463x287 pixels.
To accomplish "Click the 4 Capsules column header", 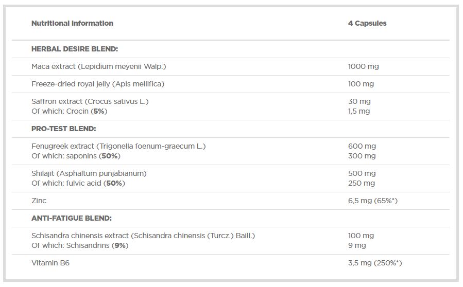I will tap(367, 23).
